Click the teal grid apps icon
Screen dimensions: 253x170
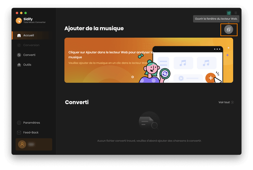click(x=229, y=13)
